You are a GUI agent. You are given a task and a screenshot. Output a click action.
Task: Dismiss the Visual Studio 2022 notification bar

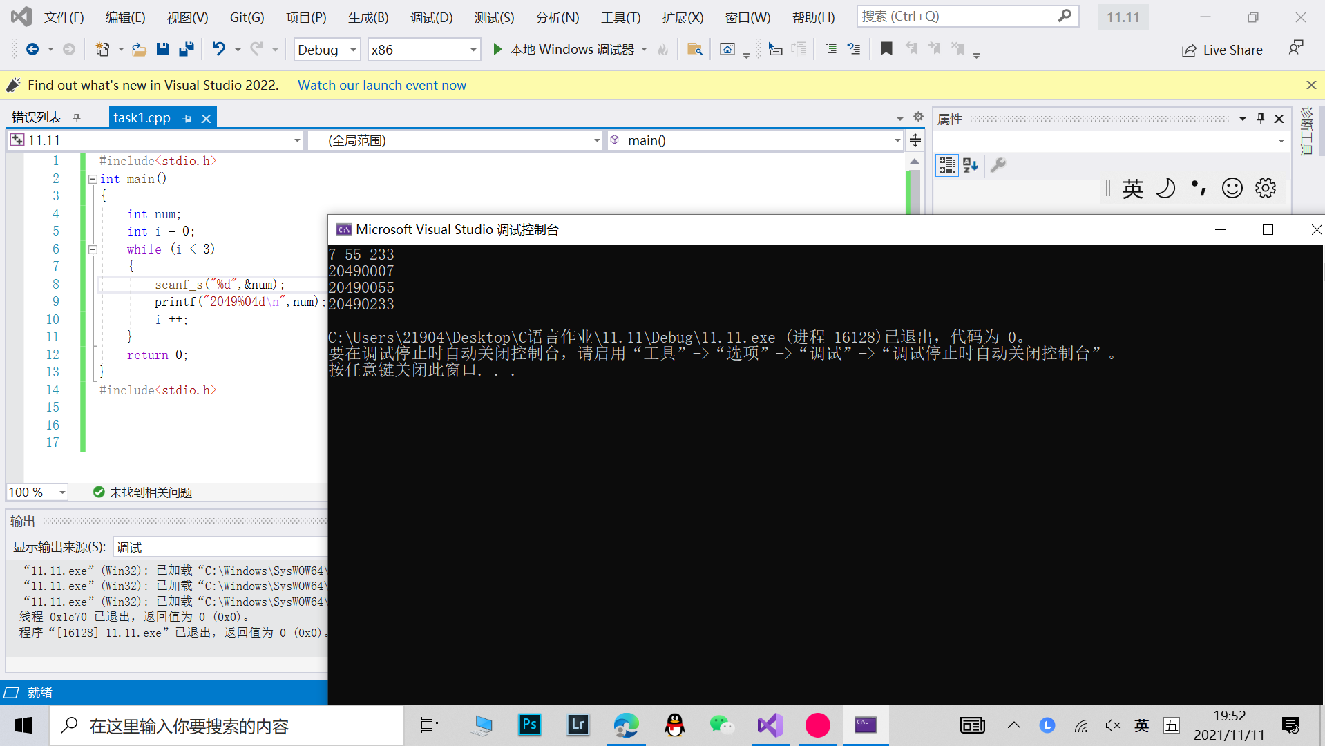pyautogui.click(x=1311, y=85)
